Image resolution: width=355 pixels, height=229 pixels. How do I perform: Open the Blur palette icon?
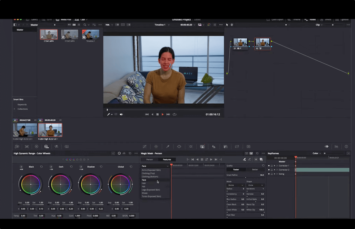pyautogui.click(x=214, y=147)
